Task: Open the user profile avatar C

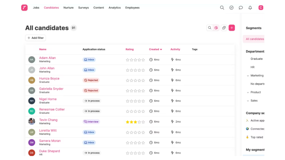Action: tap(261, 8)
